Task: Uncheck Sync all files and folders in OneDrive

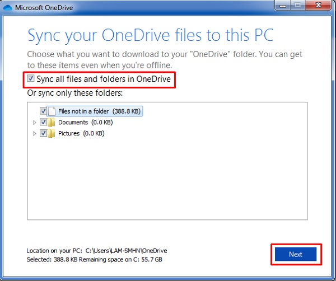Action: point(31,78)
